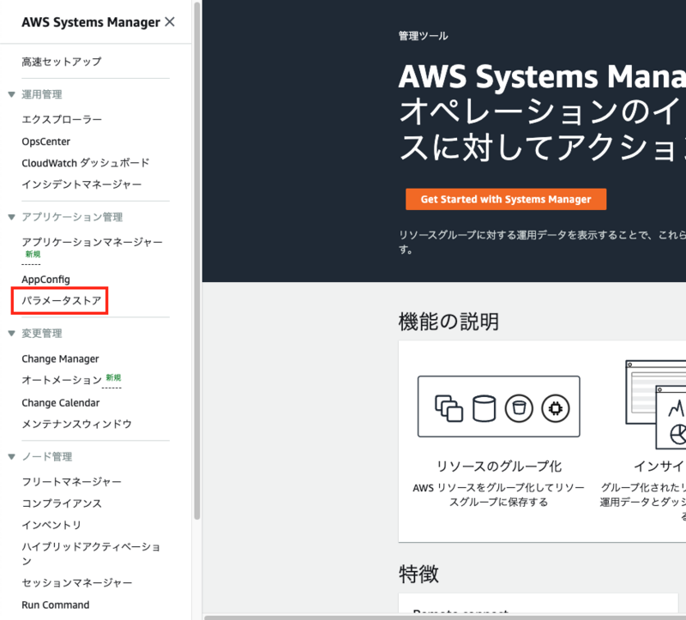
Task: Open メンテナンスウィンドウ
Action: click(76, 424)
